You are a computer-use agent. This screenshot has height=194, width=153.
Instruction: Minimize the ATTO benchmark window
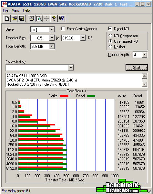click(x=137, y=4)
